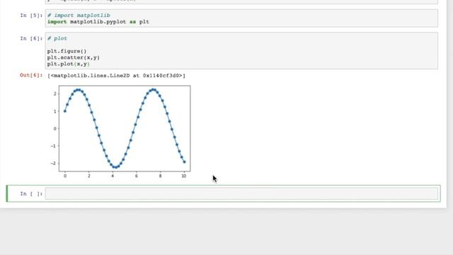Click 'import matplotlib.pyplot as plt' line
This screenshot has width=453, height=255.
(x=98, y=22)
